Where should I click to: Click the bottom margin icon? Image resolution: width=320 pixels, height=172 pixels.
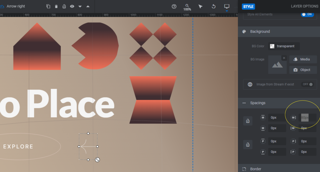(263, 128)
